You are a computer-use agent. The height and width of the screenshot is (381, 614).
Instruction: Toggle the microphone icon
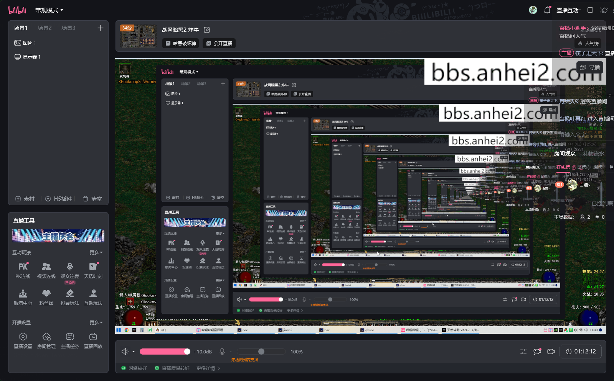click(x=222, y=352)
